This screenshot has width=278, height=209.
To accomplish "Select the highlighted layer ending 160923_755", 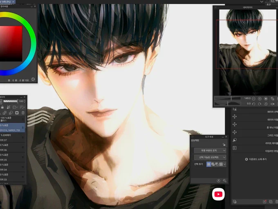I will click(12, 128).
